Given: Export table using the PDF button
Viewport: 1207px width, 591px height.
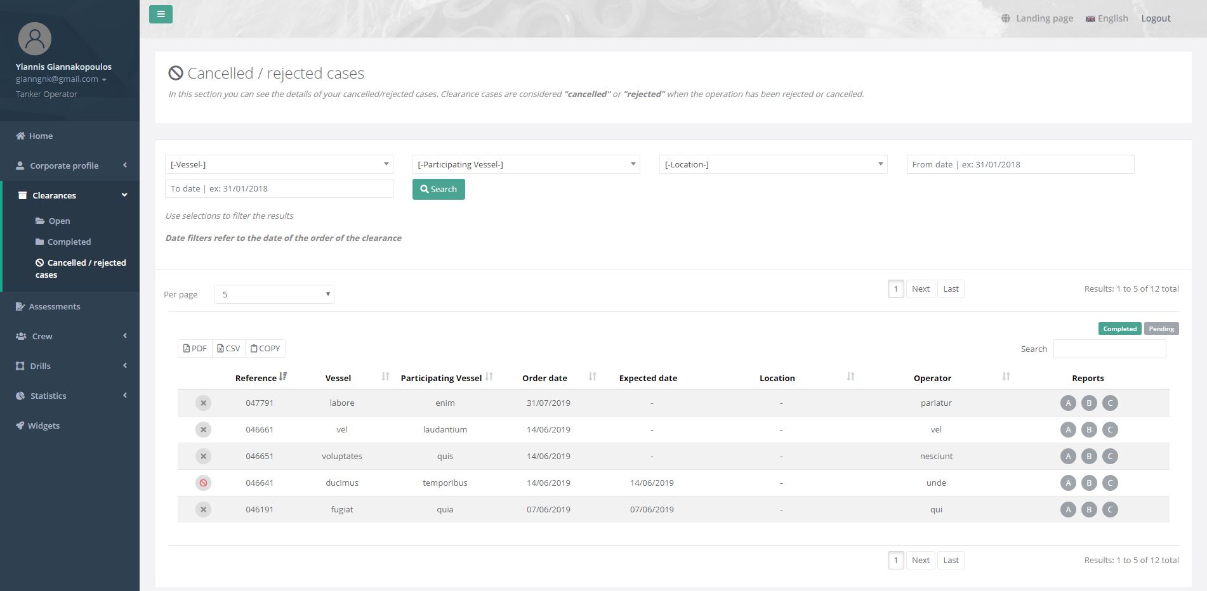Looking at the screenshot, I should [195, 349].
